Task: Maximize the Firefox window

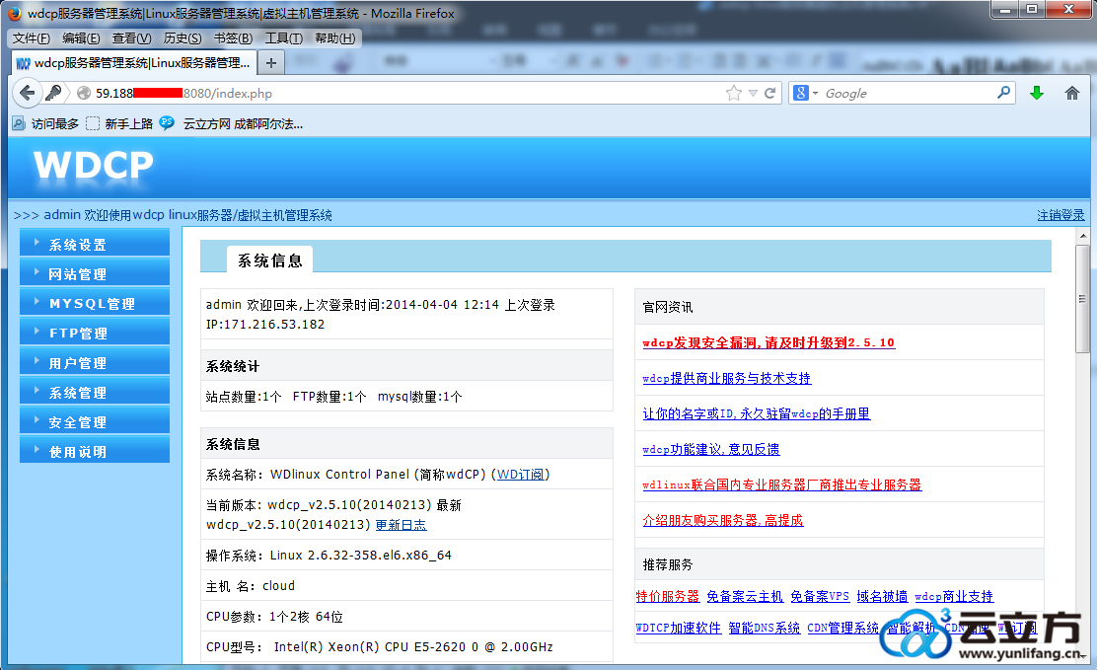Action: coord(1031,9)
